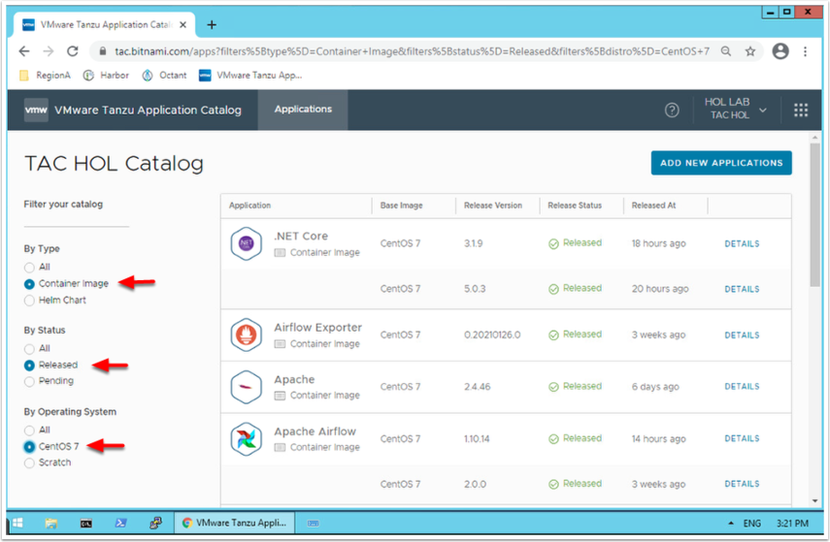Click the Released At column header
830x542 pixels.
[653, 206]
